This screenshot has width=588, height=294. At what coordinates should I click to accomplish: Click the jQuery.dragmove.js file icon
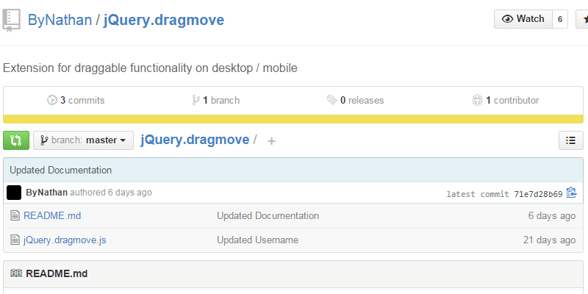tap(14, 240)
